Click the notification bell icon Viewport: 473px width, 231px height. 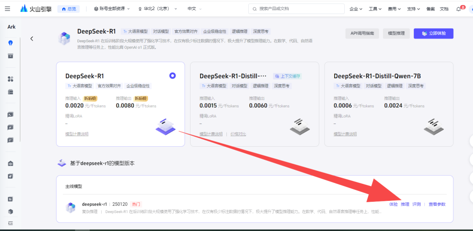pos(459,9)
